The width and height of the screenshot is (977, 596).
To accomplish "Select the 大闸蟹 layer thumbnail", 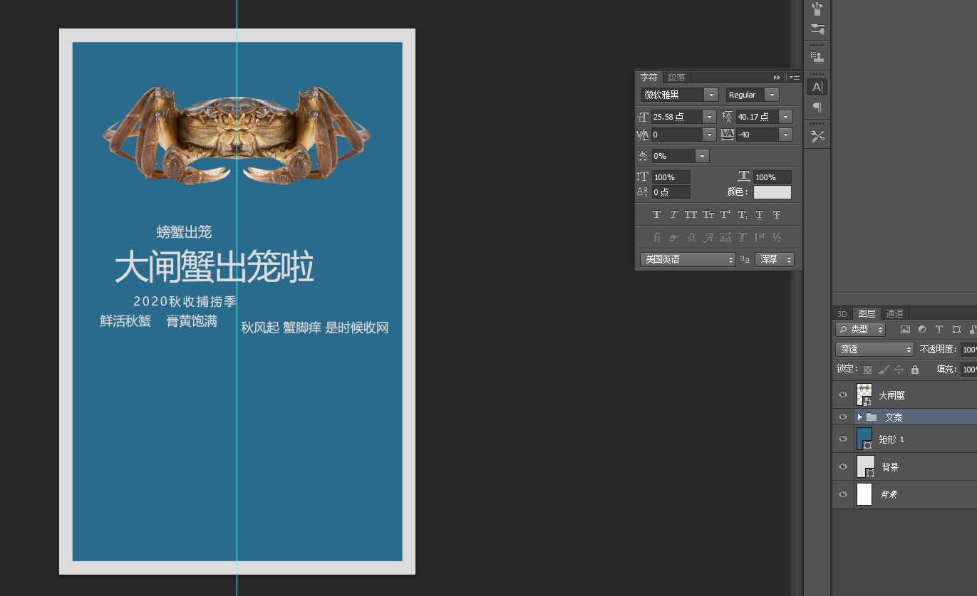I will 864,395.
